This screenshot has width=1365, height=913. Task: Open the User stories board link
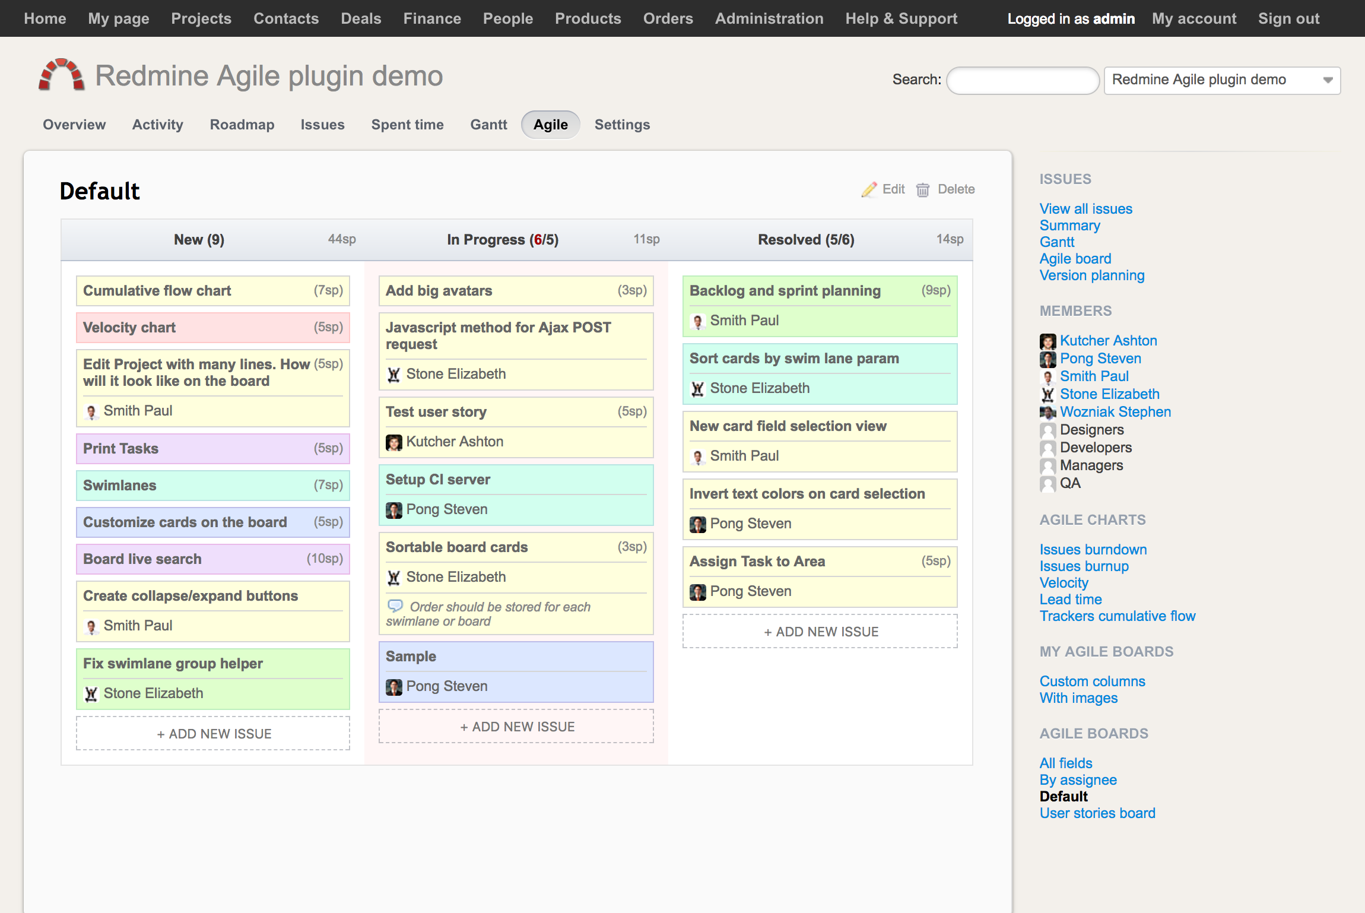tap(1097, 813)
